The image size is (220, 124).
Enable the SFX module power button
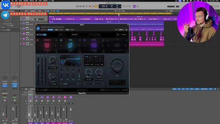pos(108,40)
